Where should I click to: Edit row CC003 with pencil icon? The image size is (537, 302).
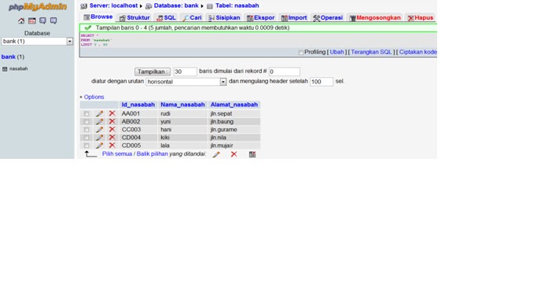point(99,130)
